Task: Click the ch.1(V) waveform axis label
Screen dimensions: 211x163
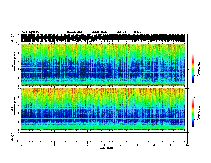Action: point(13,38)
